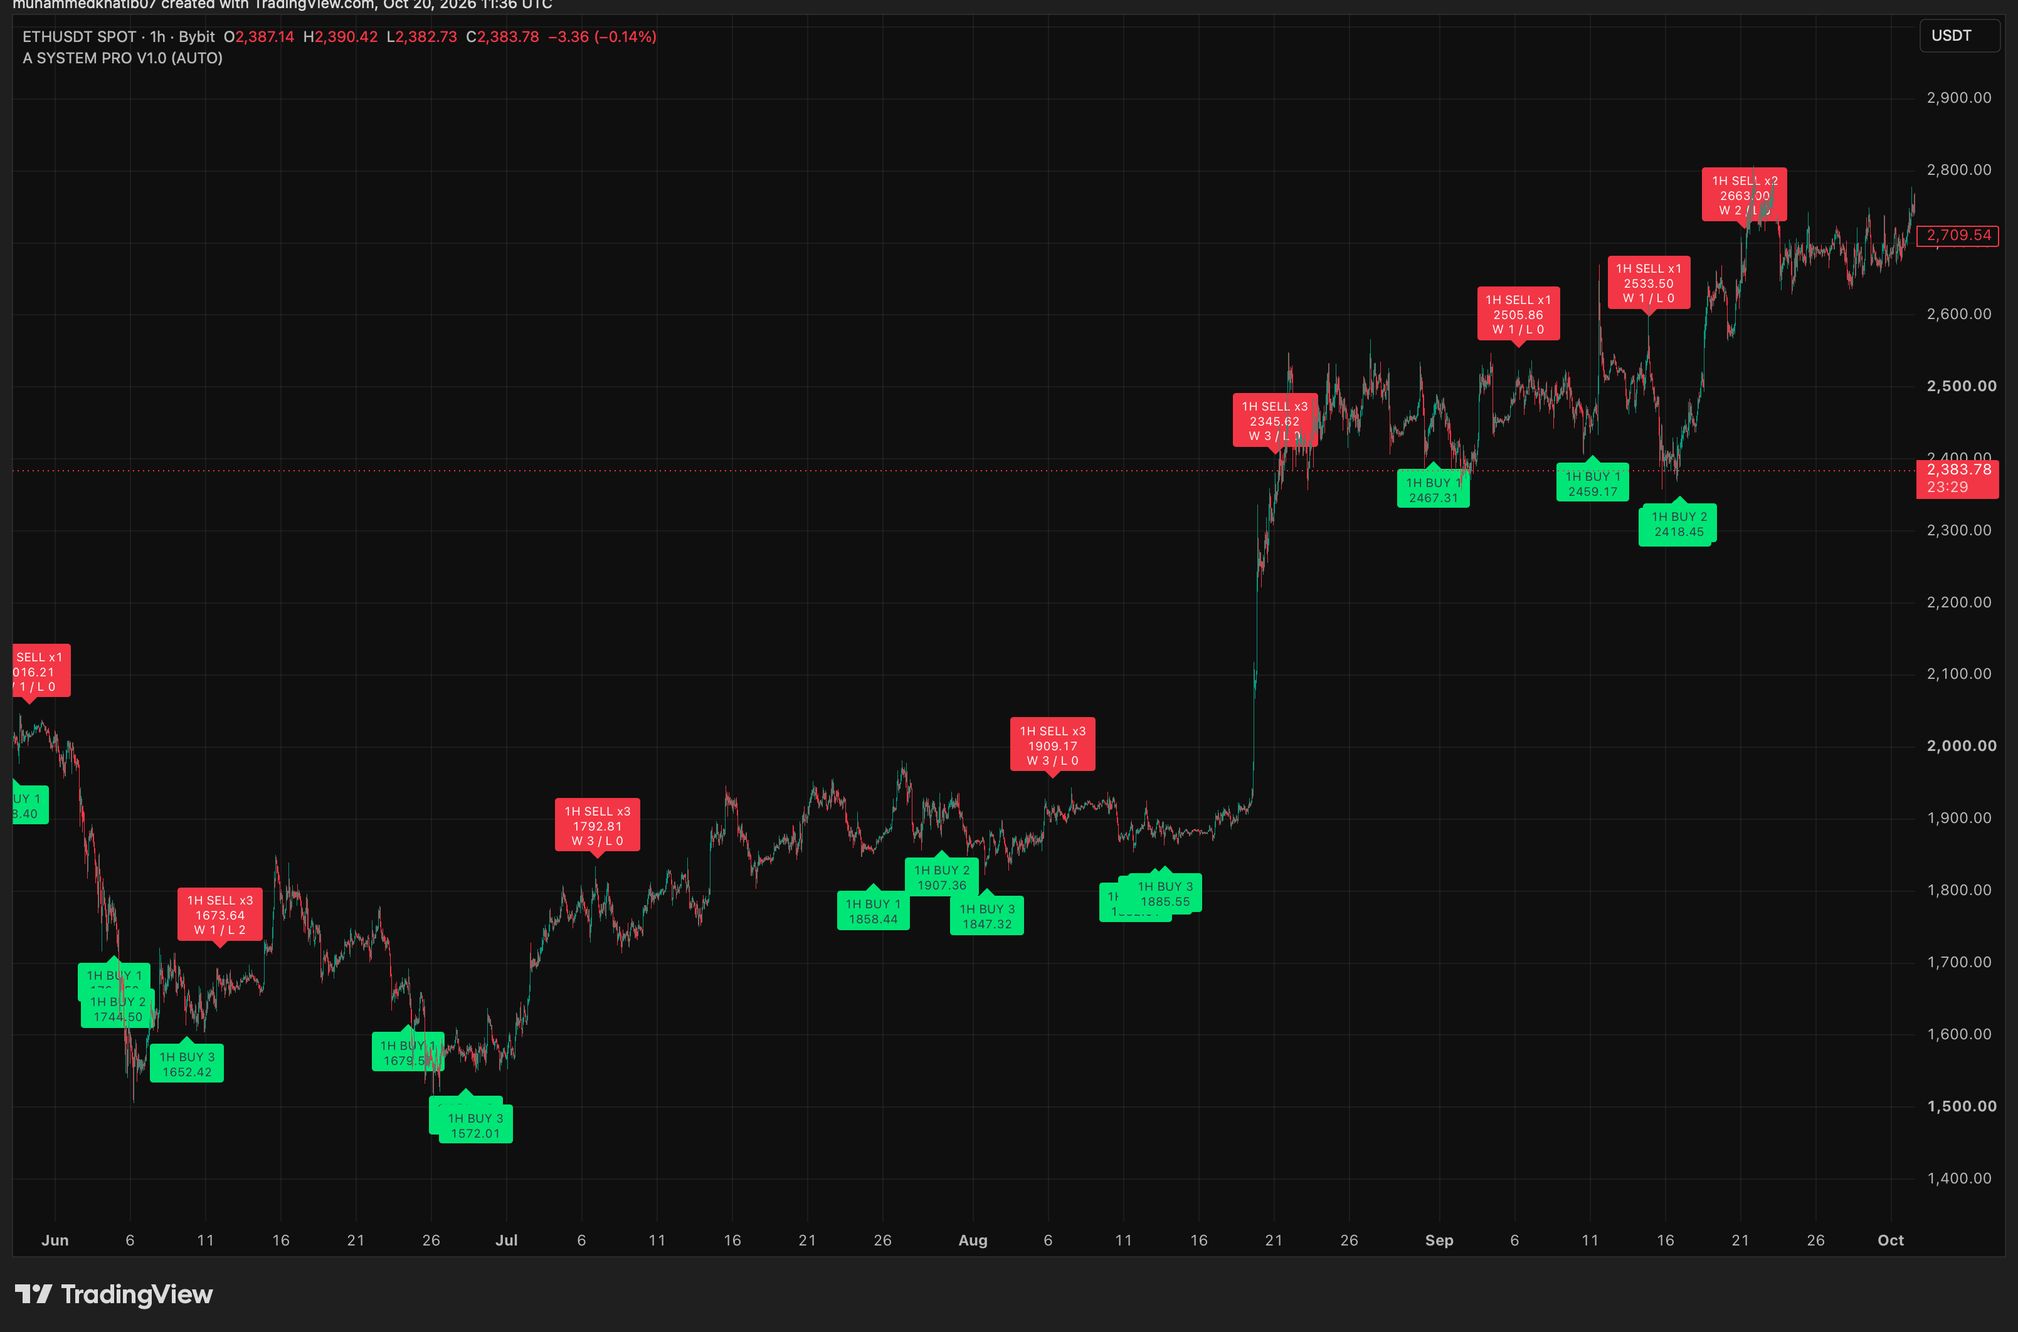Click the 1H BUY 3 1652.42 label

pos(187,1064)
